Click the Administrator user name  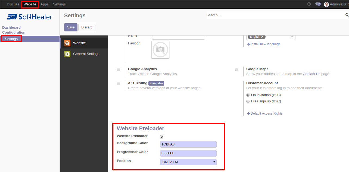[x=339, y=4]
